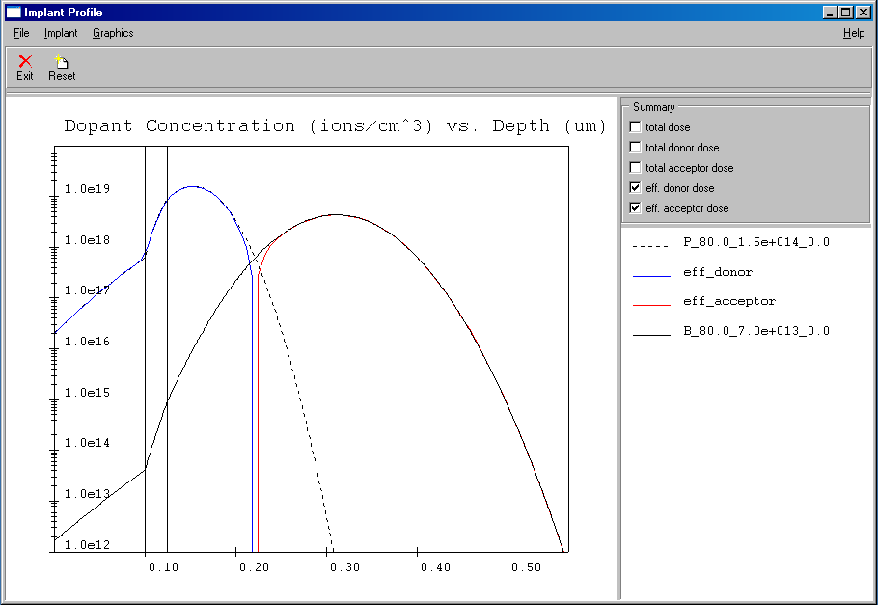Image resolution: width=878 pixels, height=605 pixels.
Task: Select legend entry P_80.0_1.5e+014_0.0
Action: 756,242
